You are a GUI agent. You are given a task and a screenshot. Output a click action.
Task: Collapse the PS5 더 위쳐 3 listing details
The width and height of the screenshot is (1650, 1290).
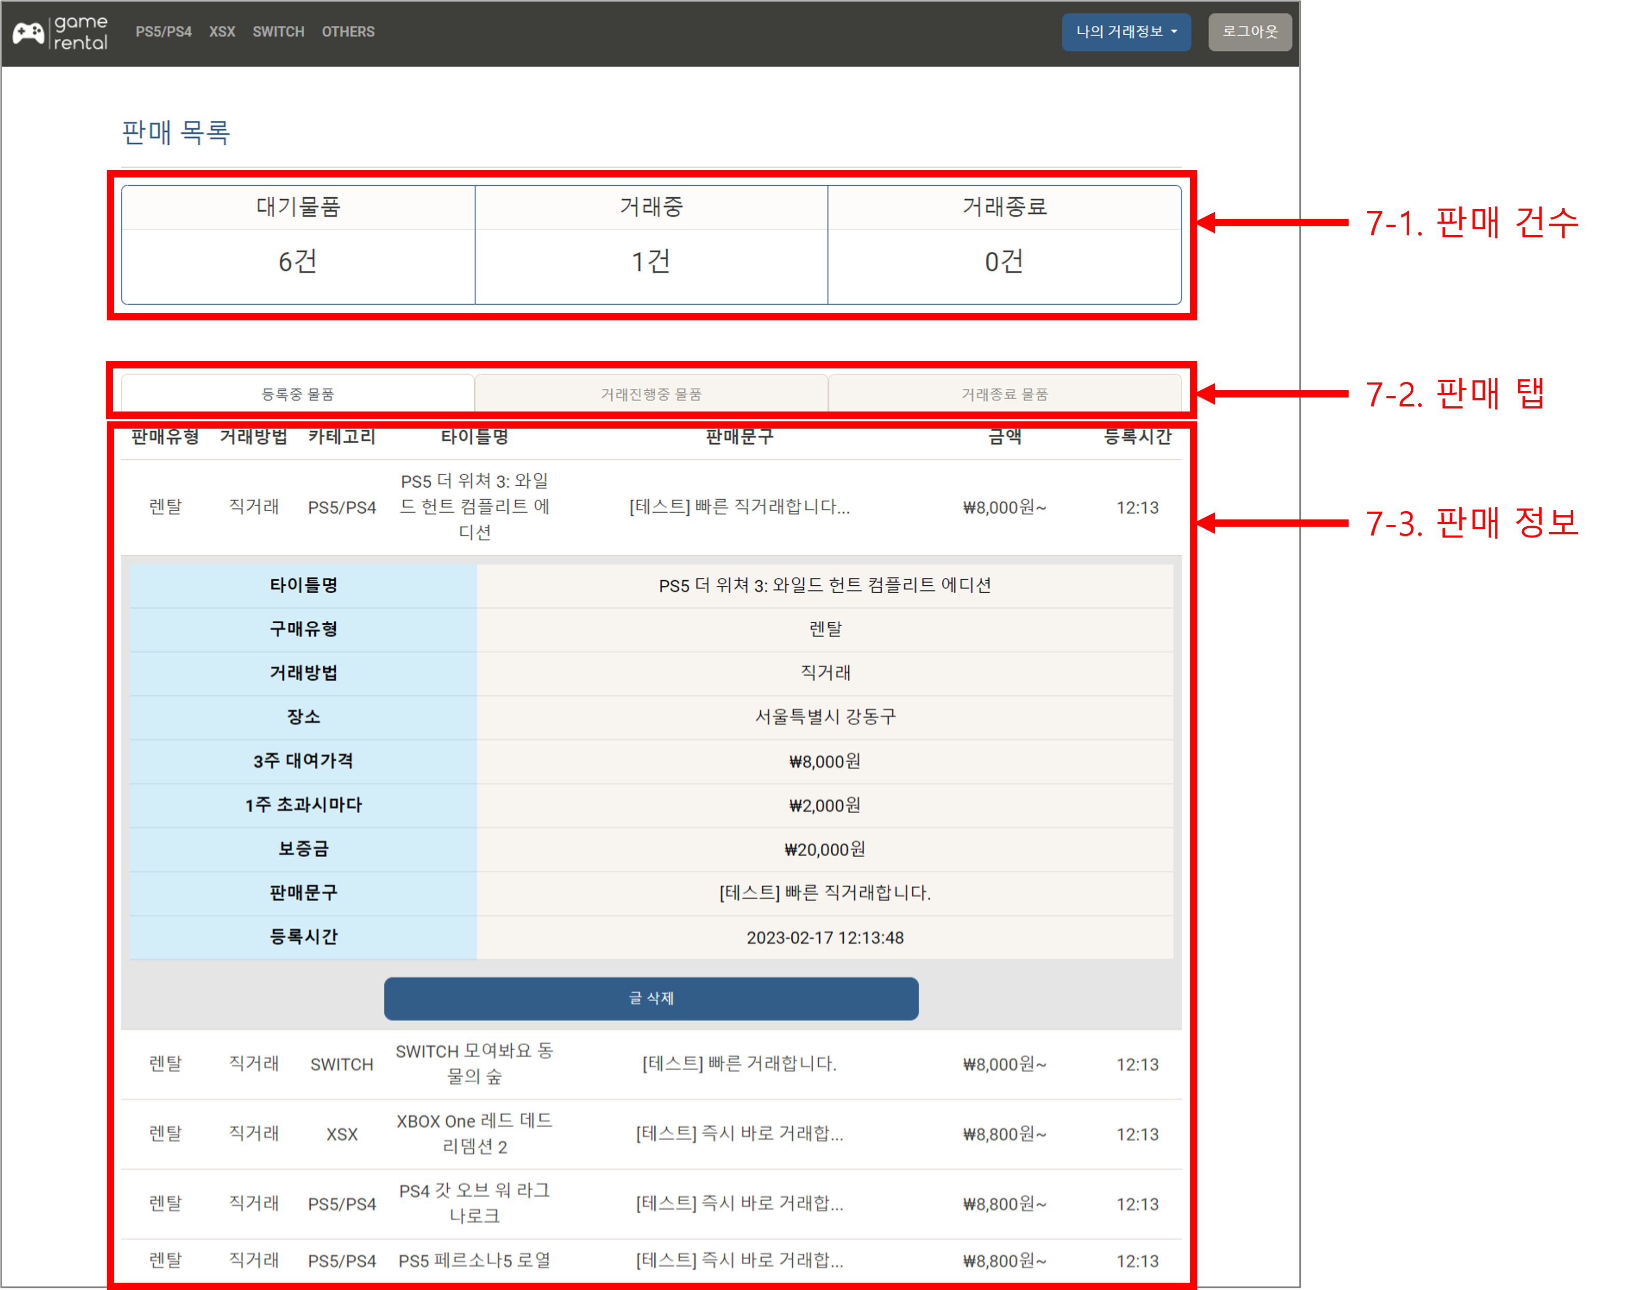pos(651,506)
